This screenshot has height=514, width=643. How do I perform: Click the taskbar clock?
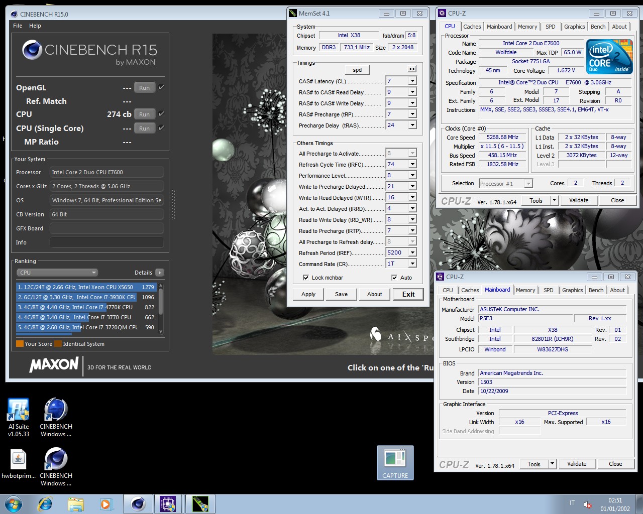615,504
